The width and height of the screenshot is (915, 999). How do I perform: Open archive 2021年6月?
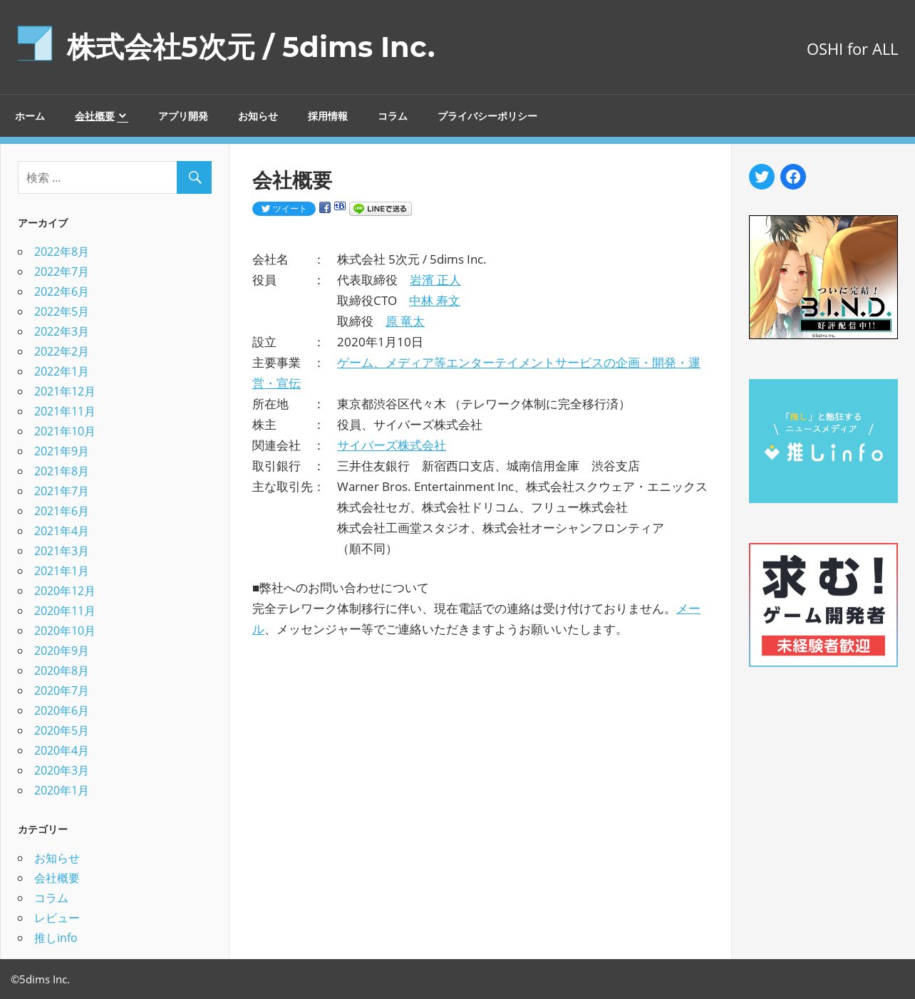[x=61, y=511]
